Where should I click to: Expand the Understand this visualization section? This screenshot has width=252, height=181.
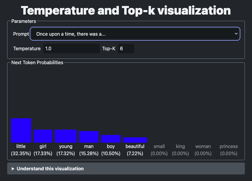[50, 169]
